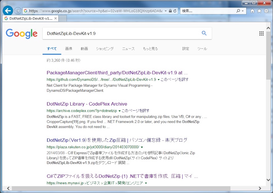This screenshot has width=273, height=193.
Task: Translate the CodePlex result via このページを訳す
Action: [135, 111]
